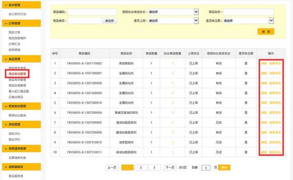The width and height of the screenshot is (293, 180).
Task: Go to page 2 in pagination
Action: (141, 167)
